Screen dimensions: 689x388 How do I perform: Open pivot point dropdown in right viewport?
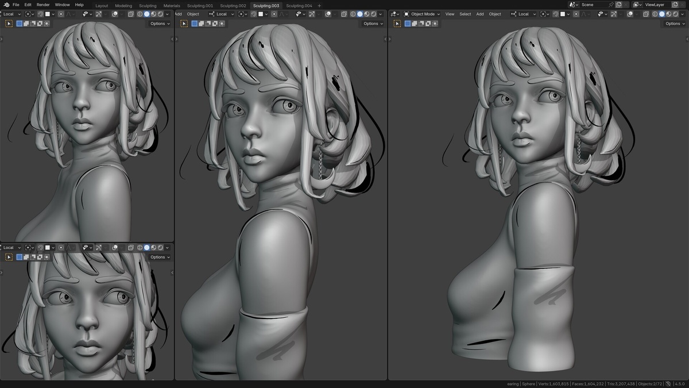pos(545,14)
